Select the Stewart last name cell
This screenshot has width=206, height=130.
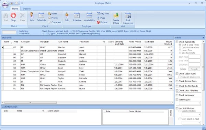(x=68, y=64)
